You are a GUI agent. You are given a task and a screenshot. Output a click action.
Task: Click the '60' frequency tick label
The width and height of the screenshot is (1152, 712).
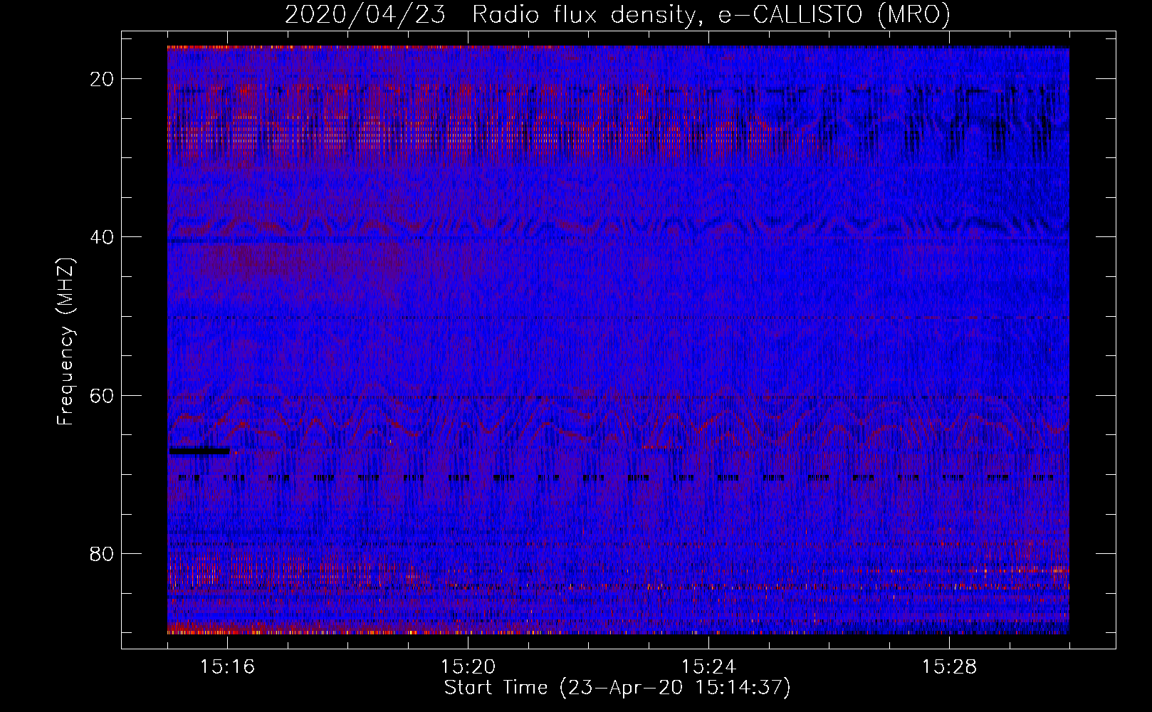(103, 395)
